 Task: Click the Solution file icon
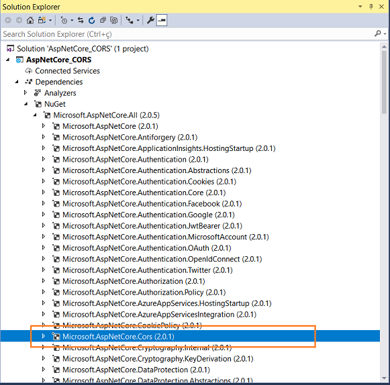point(10,49)
